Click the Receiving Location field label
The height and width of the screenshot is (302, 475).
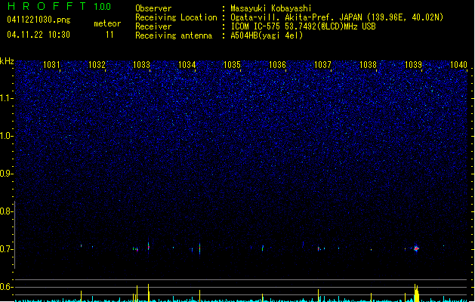(176, 17)
